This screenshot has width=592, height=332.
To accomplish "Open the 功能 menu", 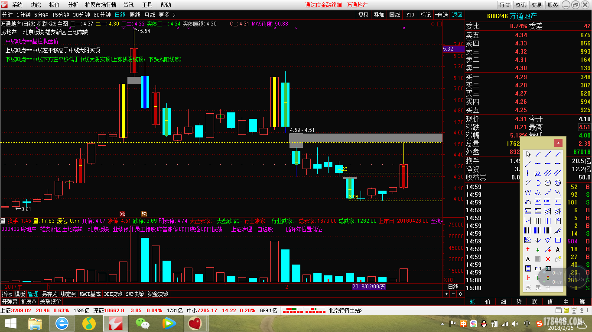I will click(x=36, y=5).
